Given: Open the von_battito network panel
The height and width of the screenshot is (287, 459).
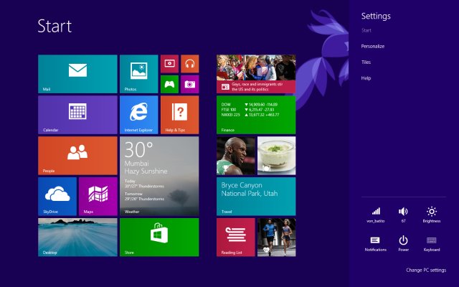Looking at the screenshot, I should pyautogui.click(x=375, y=214).
